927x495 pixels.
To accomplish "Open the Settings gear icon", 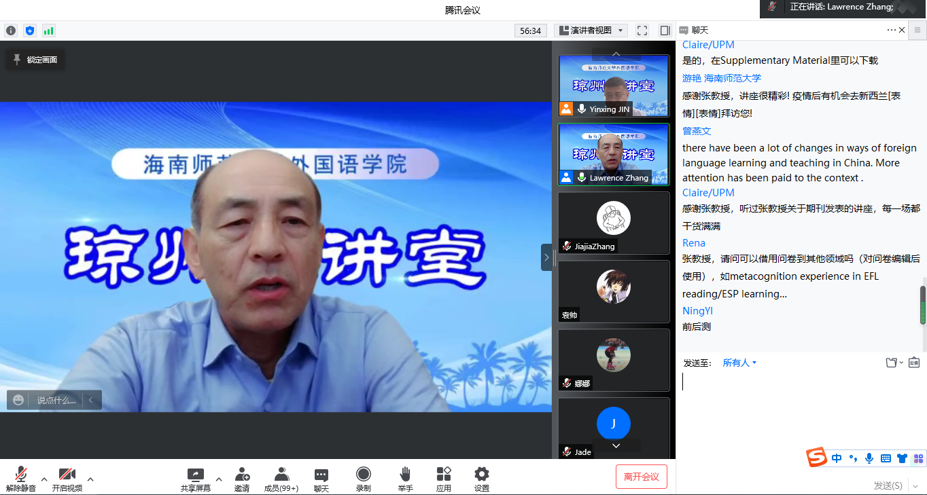I will [x=482, y=474].
